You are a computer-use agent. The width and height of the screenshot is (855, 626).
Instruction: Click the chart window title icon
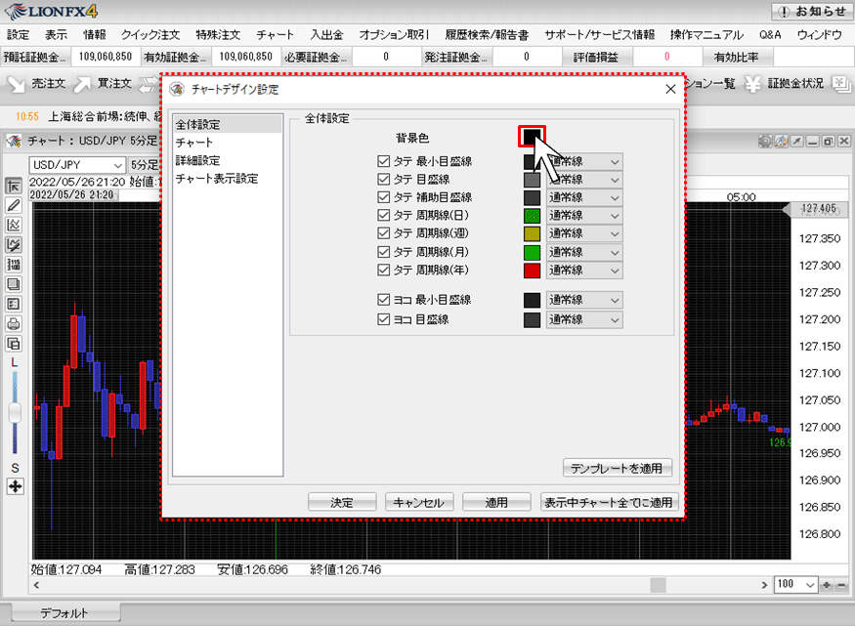tap(14, 141)
